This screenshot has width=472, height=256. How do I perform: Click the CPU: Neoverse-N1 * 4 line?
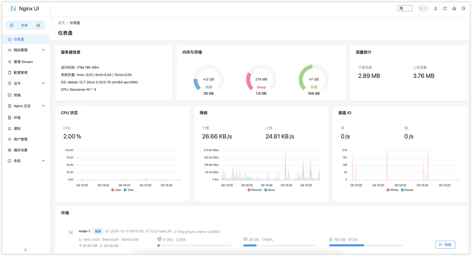click(x=79, y=90)
